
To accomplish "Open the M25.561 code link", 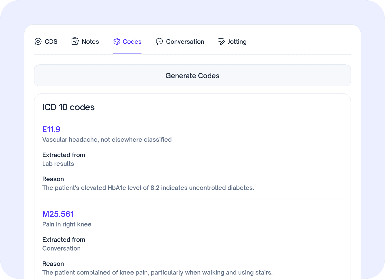I will 58,214.
